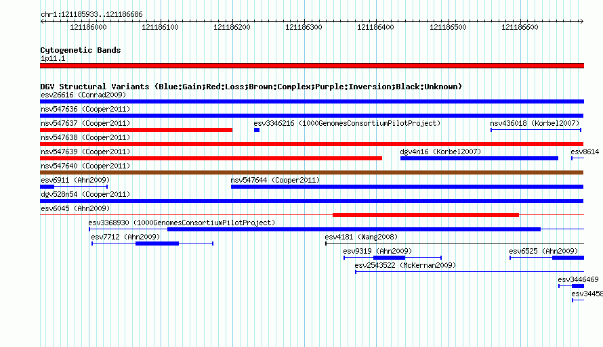Click the nsv547644 blue gain bar

[x=407, y=187]
